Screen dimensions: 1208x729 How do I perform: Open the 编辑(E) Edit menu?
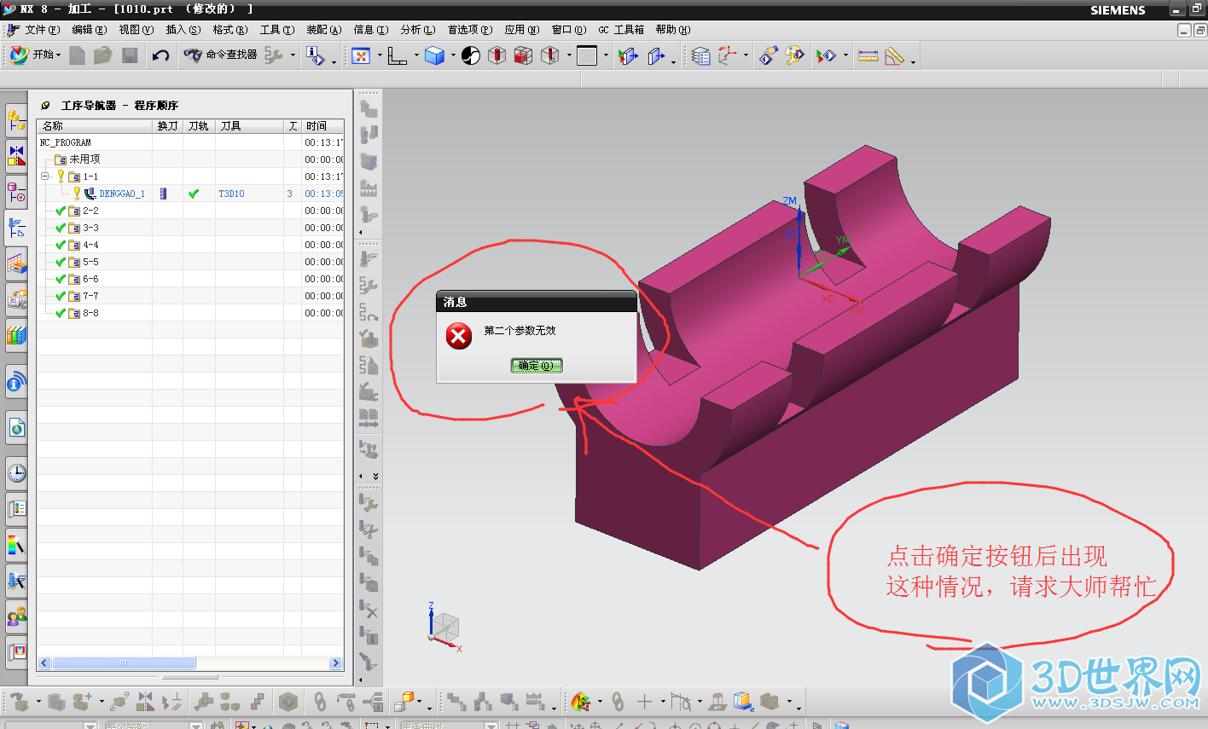90,30
